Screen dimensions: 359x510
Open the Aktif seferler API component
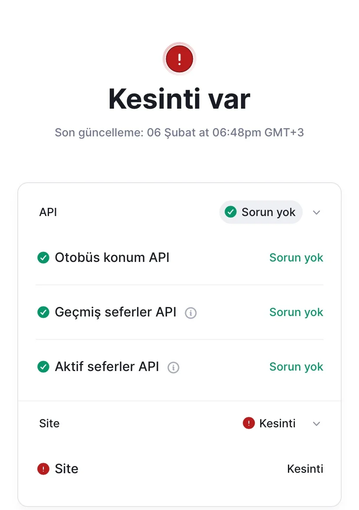pos(107,367)
